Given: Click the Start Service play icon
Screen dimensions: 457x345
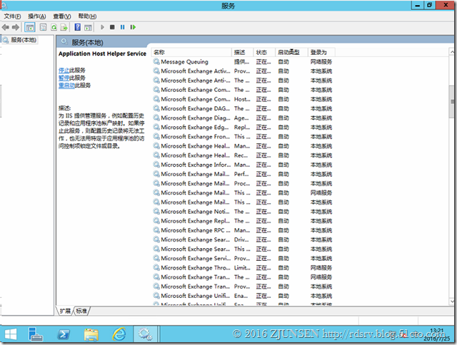Looking at the screenshot, I should click(x=102, y=27).
